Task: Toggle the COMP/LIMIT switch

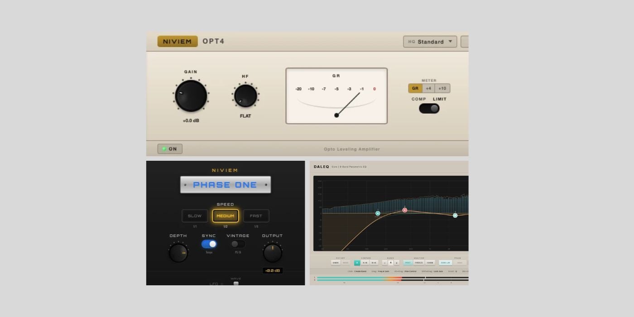Action: (x=429, y=108)
